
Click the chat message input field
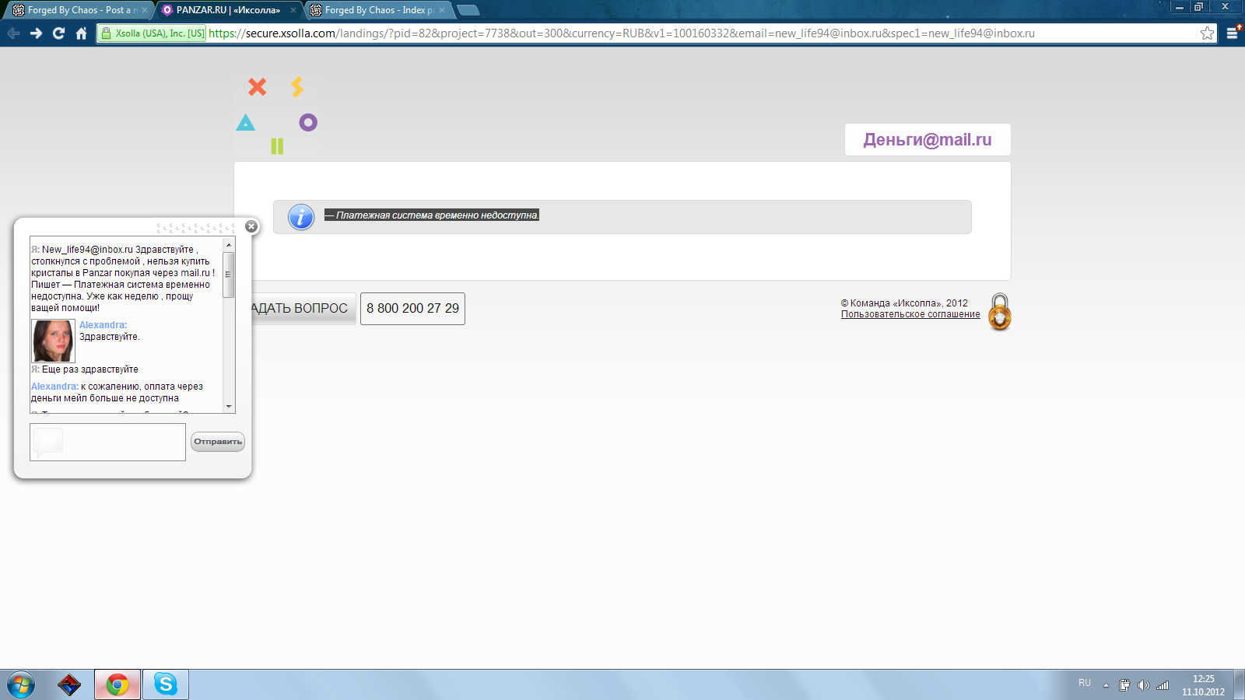click(107, 442)
